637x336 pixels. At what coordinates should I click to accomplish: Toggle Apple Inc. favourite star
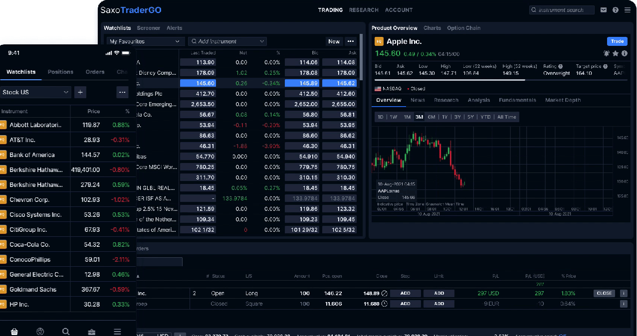(616, 53)
